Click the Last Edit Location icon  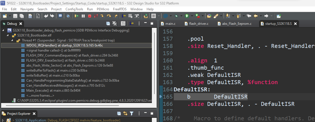click(249, 16)
